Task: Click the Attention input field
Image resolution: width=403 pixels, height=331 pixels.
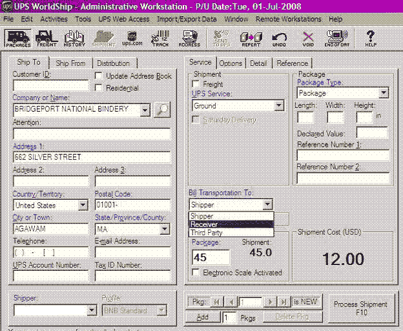Action: 92,134
